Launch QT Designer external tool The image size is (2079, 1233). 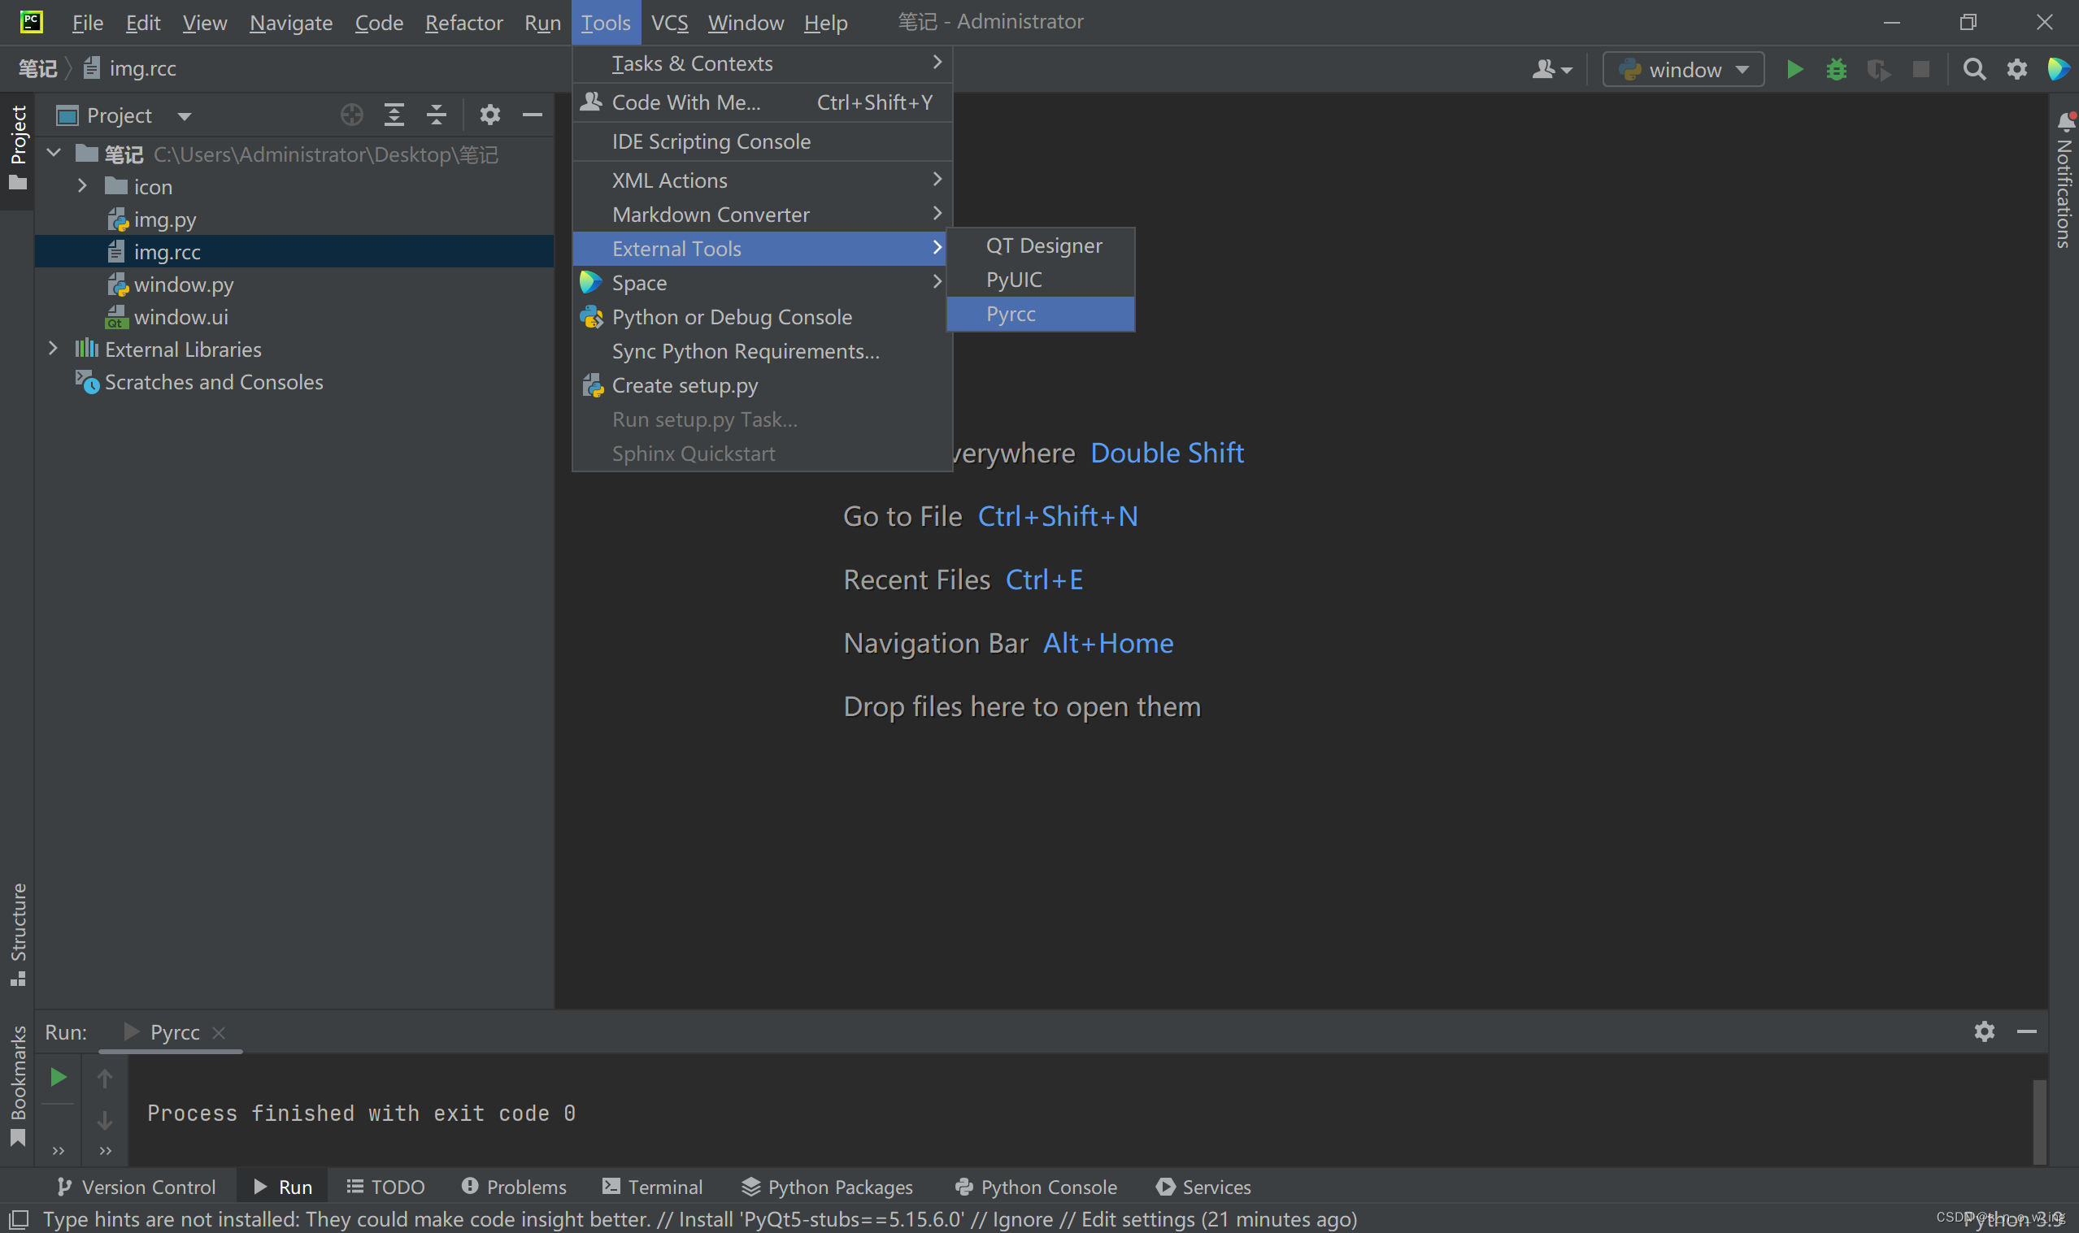click(x=1041, y=245)
